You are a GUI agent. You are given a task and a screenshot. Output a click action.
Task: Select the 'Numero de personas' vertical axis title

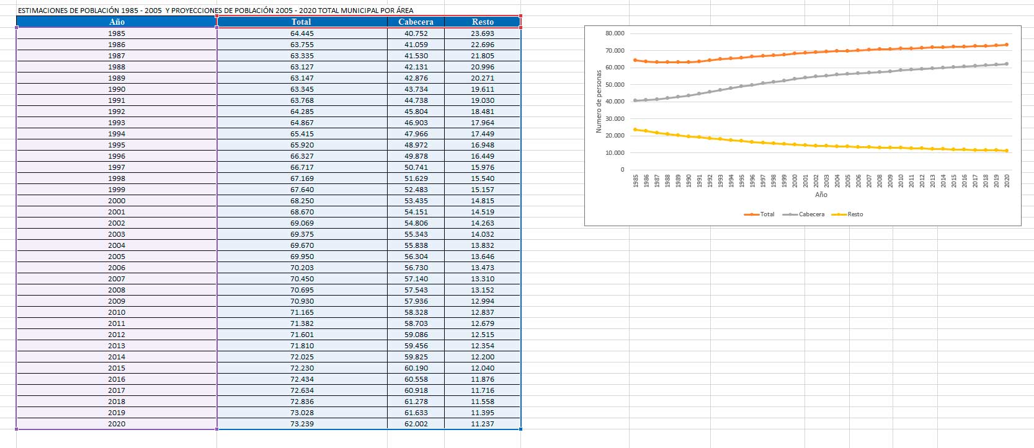coord(599,101)
